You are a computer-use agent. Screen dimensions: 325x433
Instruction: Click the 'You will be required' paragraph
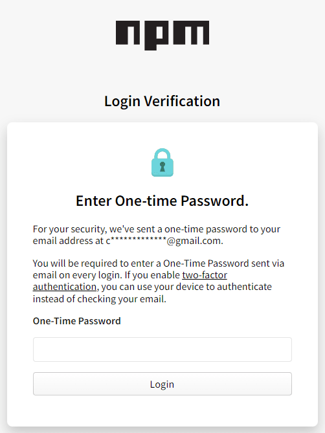click(x=159, y=281)
